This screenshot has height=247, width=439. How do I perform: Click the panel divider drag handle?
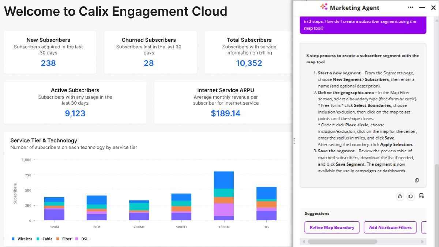(294, 141)
